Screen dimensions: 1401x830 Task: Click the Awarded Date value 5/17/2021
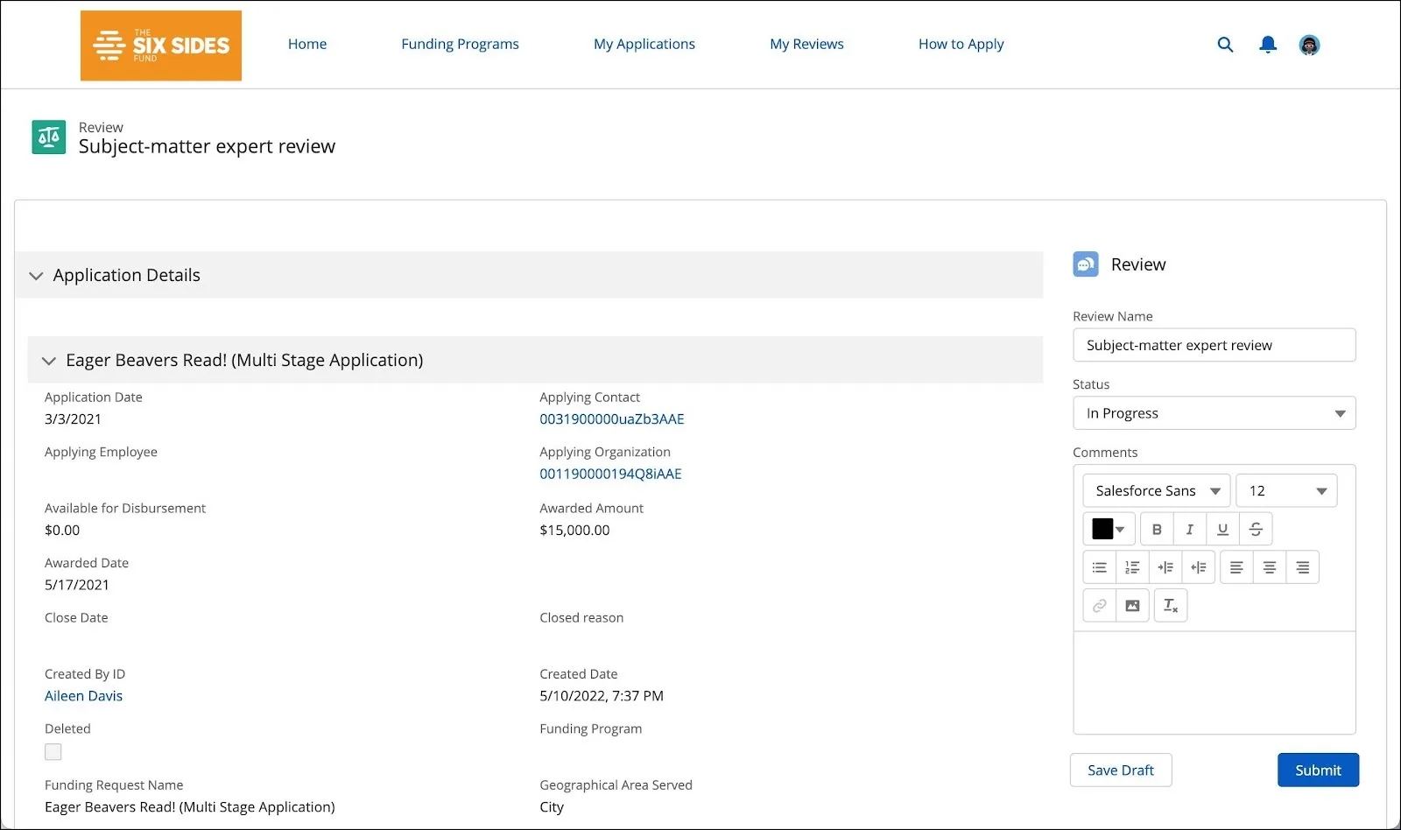77,585
